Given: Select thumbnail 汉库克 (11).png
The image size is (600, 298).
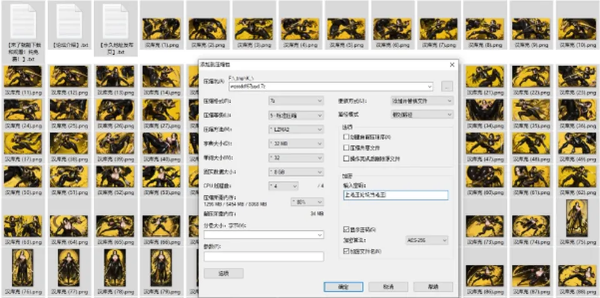Looking at the screenshot, I should [x=23, y=77].
